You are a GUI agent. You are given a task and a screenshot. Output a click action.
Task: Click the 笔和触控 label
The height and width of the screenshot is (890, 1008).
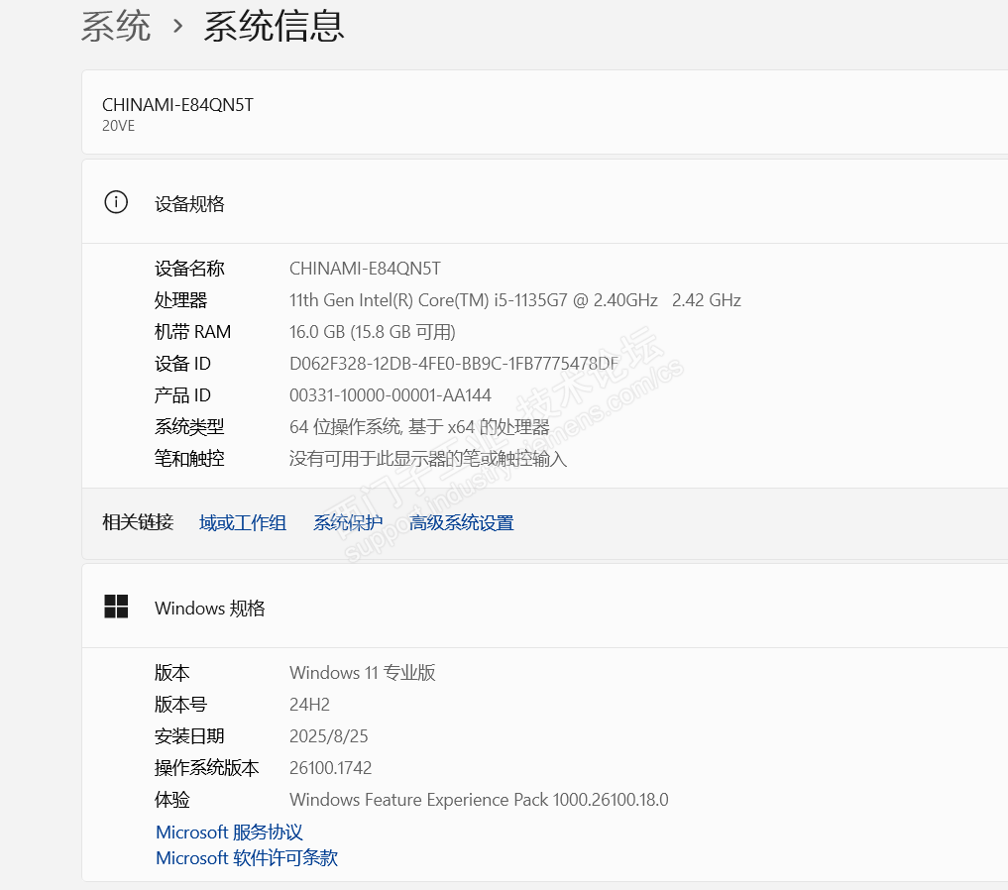click(189, 458)
